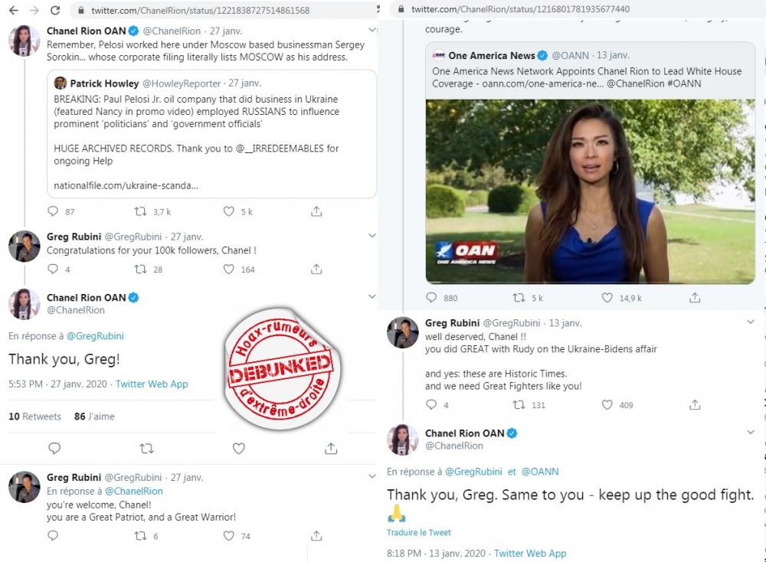View the 10 Retweets list
The width and height of the screenshot is (766, 562).
34,417
